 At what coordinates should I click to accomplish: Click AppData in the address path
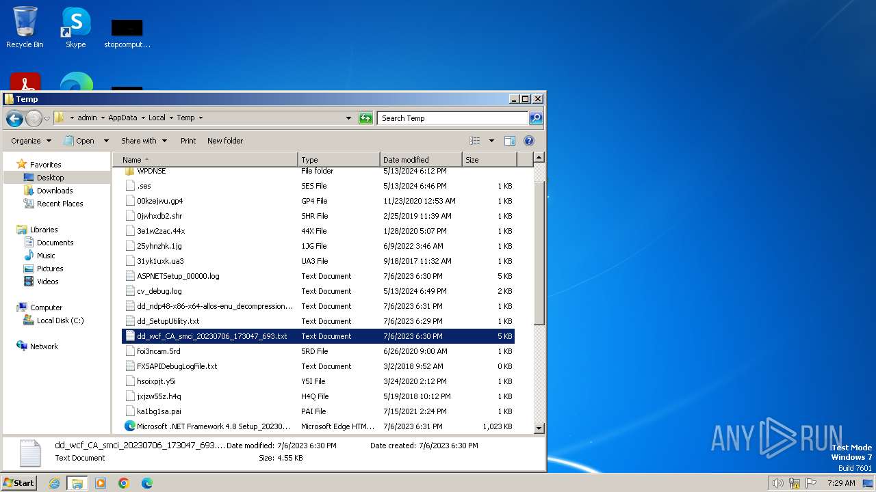[x=123, y=118]
